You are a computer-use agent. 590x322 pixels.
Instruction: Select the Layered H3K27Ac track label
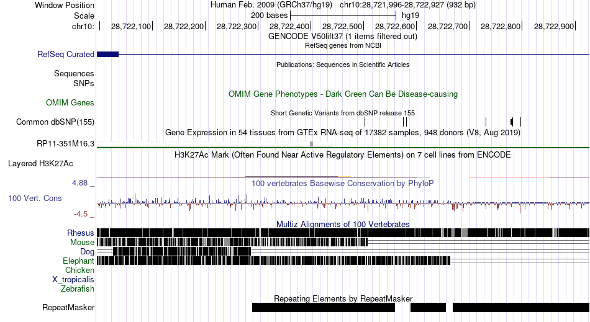[40, 163]
